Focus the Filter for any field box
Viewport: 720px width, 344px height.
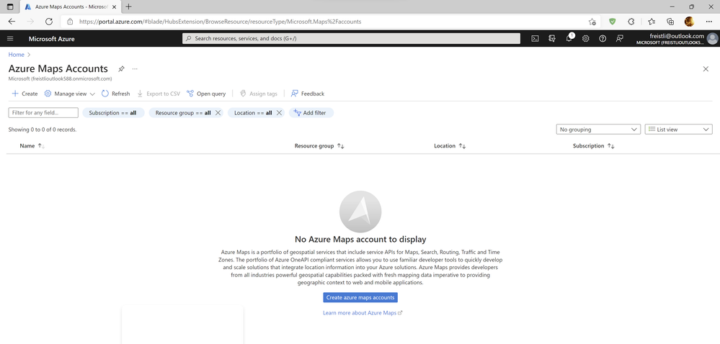(x=43, y=113)
